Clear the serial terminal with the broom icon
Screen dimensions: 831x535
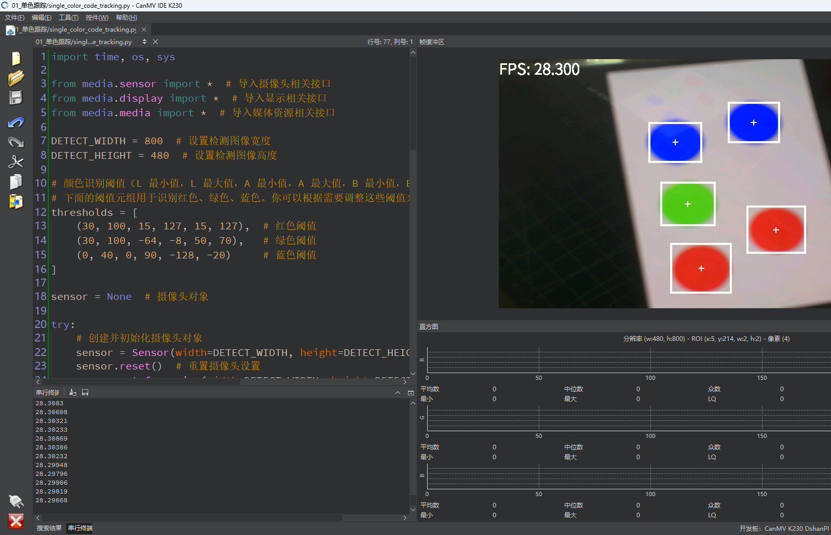(73, 392)
